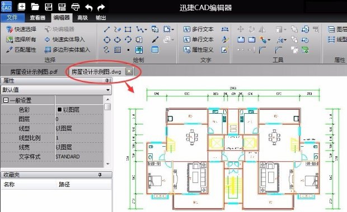The width and height of the screenshot is (347, 212).
Task: Select the Hatch fill tool
Action: [x=118, y=50]
